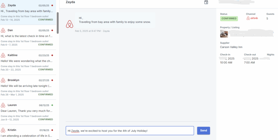278x140 pixels.
Task: Click the "Supplier" label
Action: tap(225, 43)
